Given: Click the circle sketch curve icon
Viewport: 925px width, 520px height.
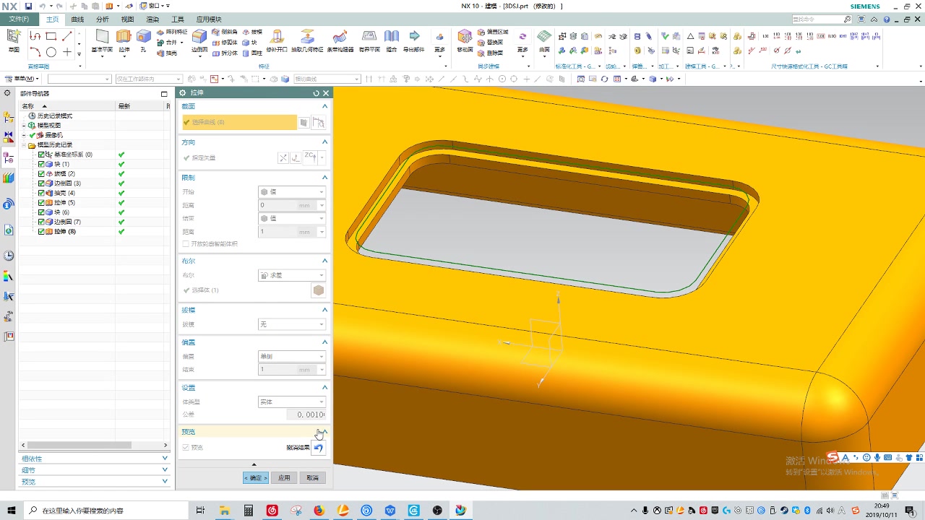Looking at the screenshot, I should (x=51, y=52).
